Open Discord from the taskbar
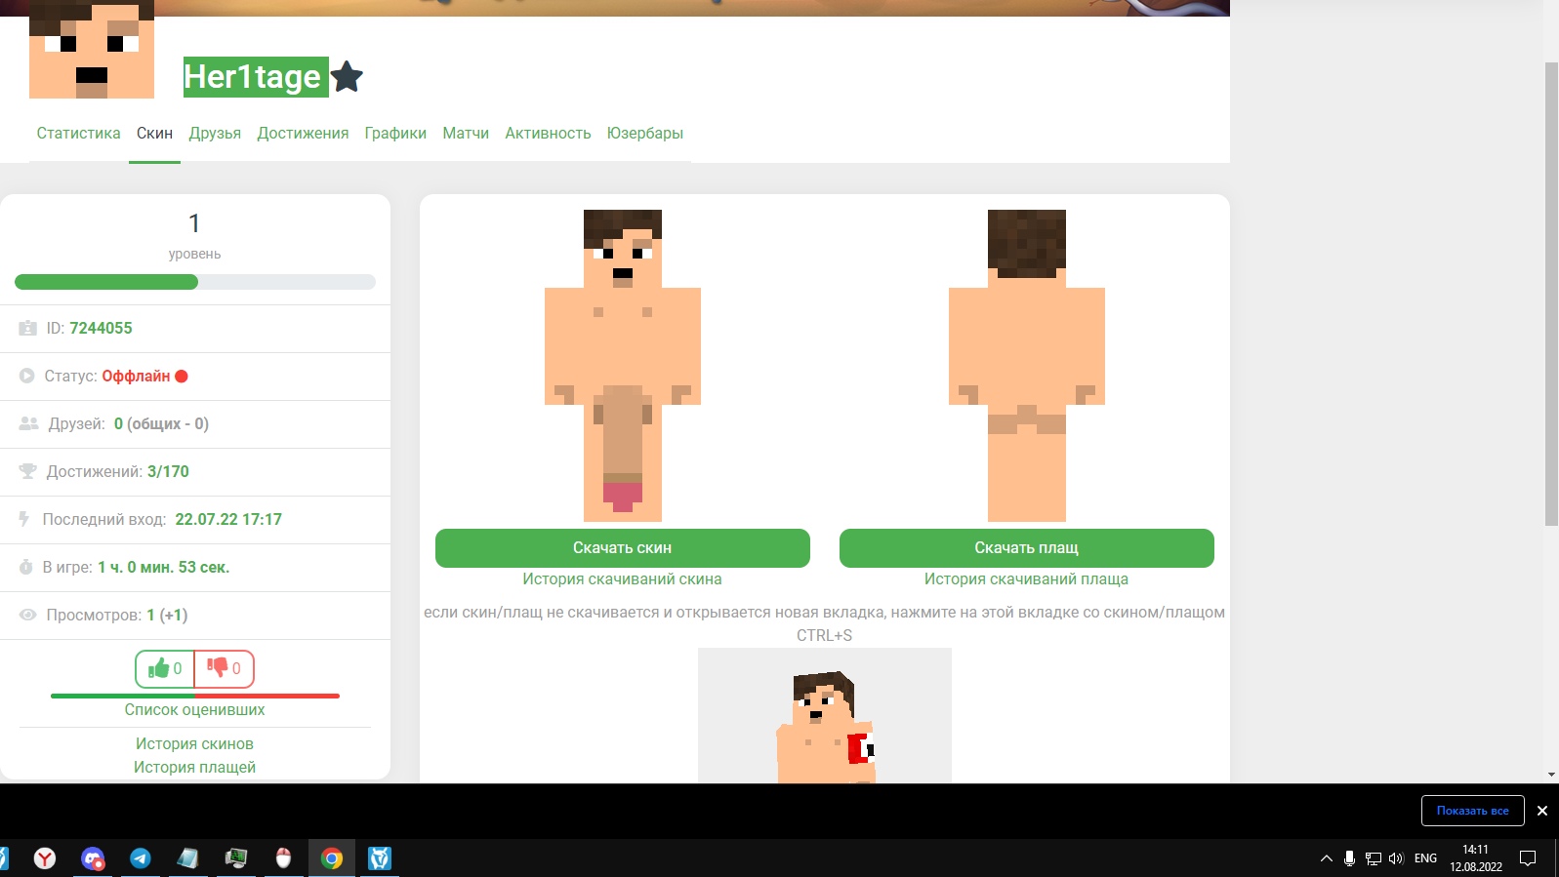This screenshot has height=877, width=1559. [93, 858]
